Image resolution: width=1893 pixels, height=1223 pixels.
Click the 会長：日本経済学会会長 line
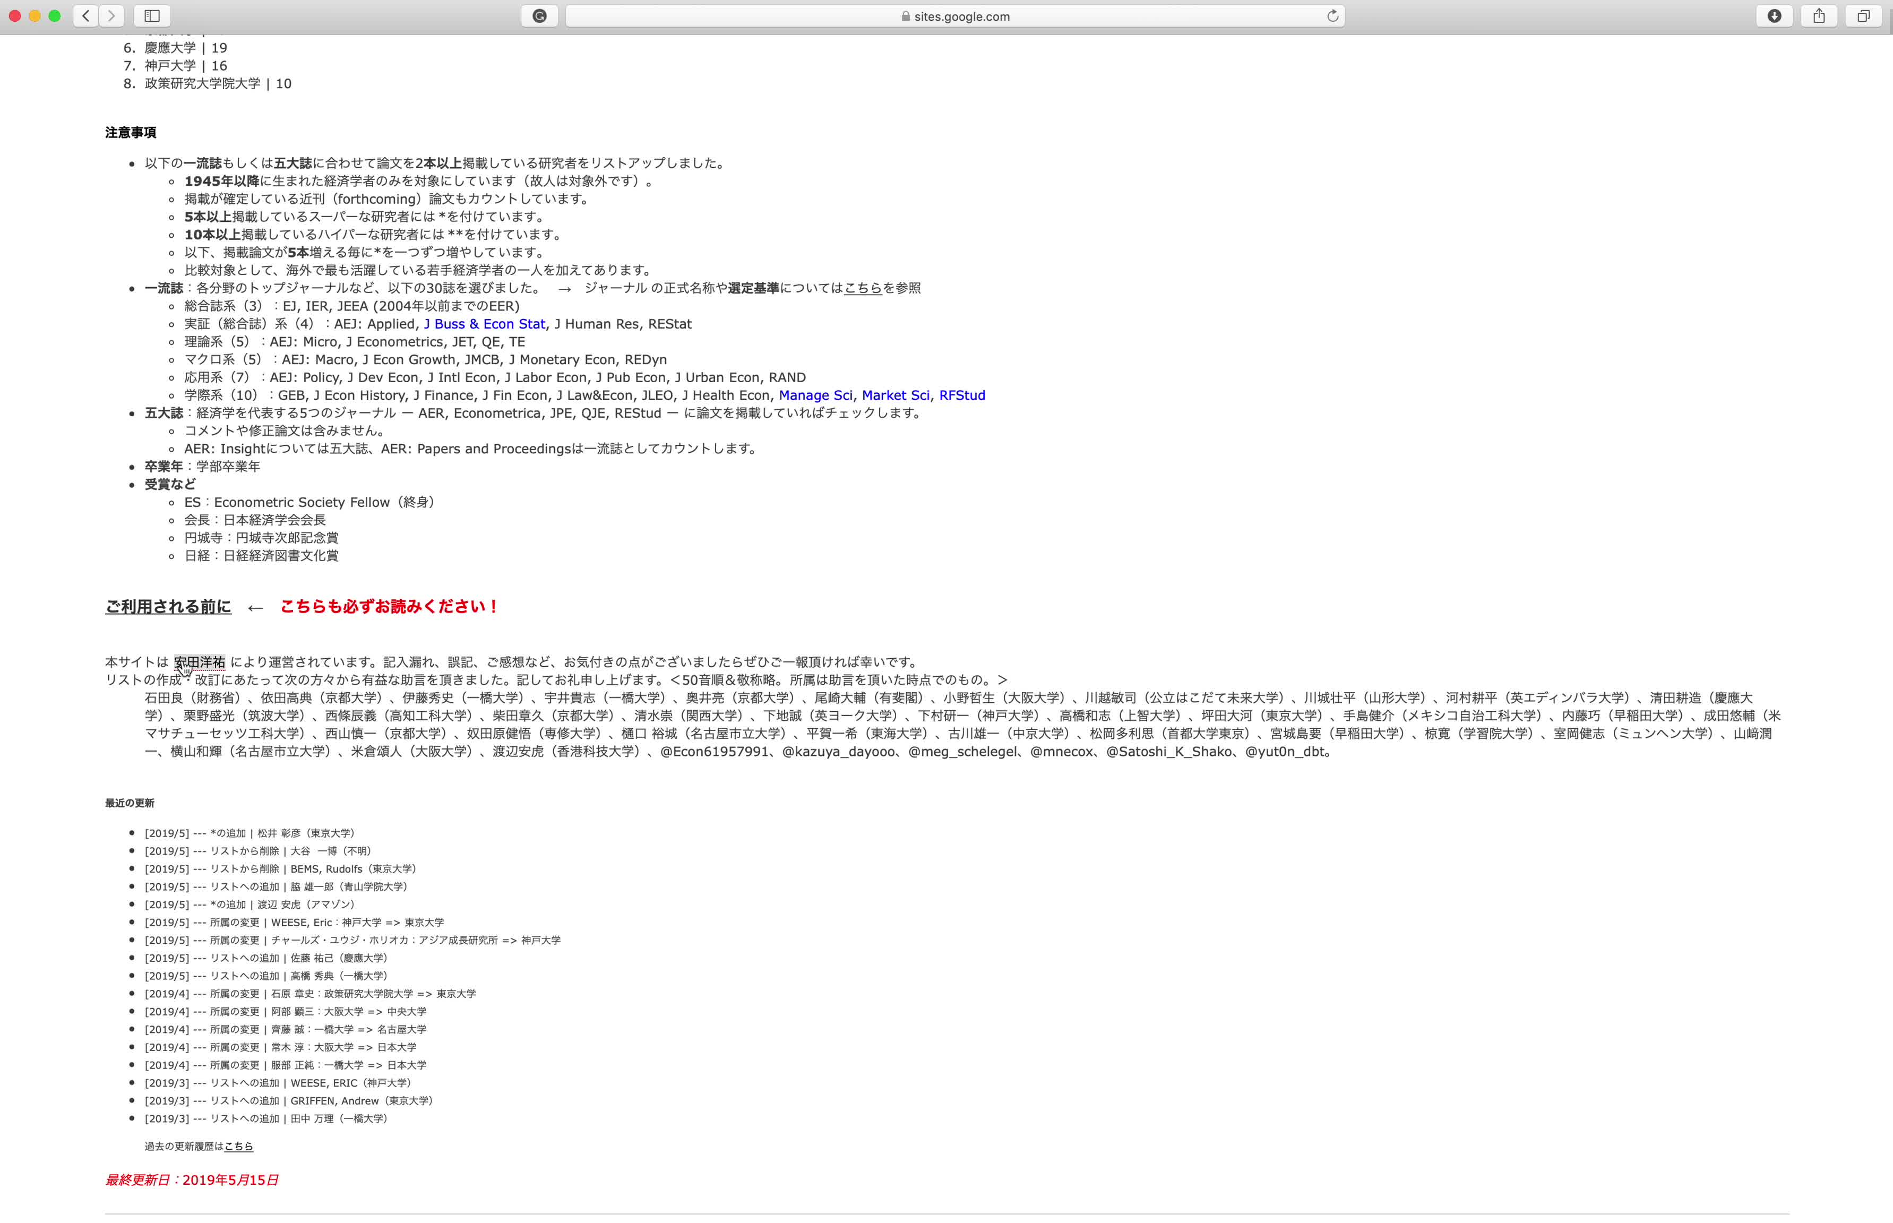(255, 520)
